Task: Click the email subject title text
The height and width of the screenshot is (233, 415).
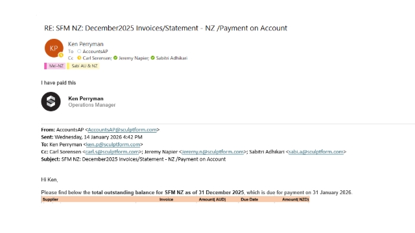Action: [166, 28]
